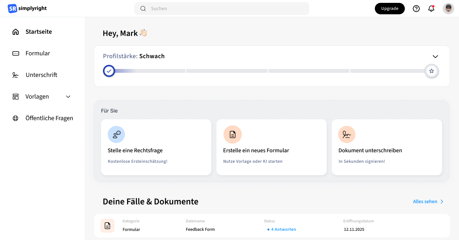Click the checkmark circle on the profile progress bar

109,71
